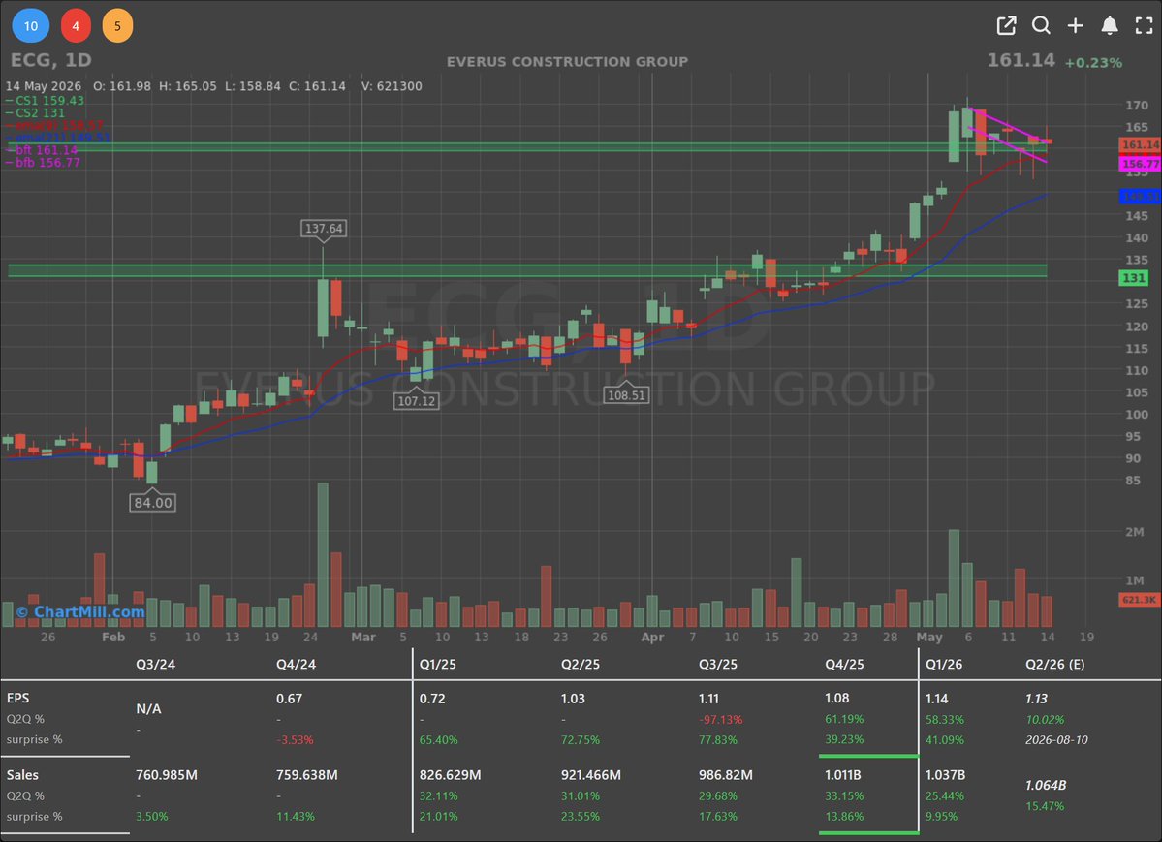Click the -97.13% EPS change value
This screenshot has width=1162, height=842.
[720, 719]
